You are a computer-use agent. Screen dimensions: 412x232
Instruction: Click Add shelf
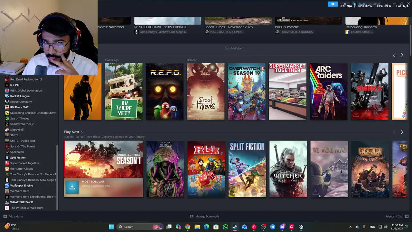click(x=234, y=48)
